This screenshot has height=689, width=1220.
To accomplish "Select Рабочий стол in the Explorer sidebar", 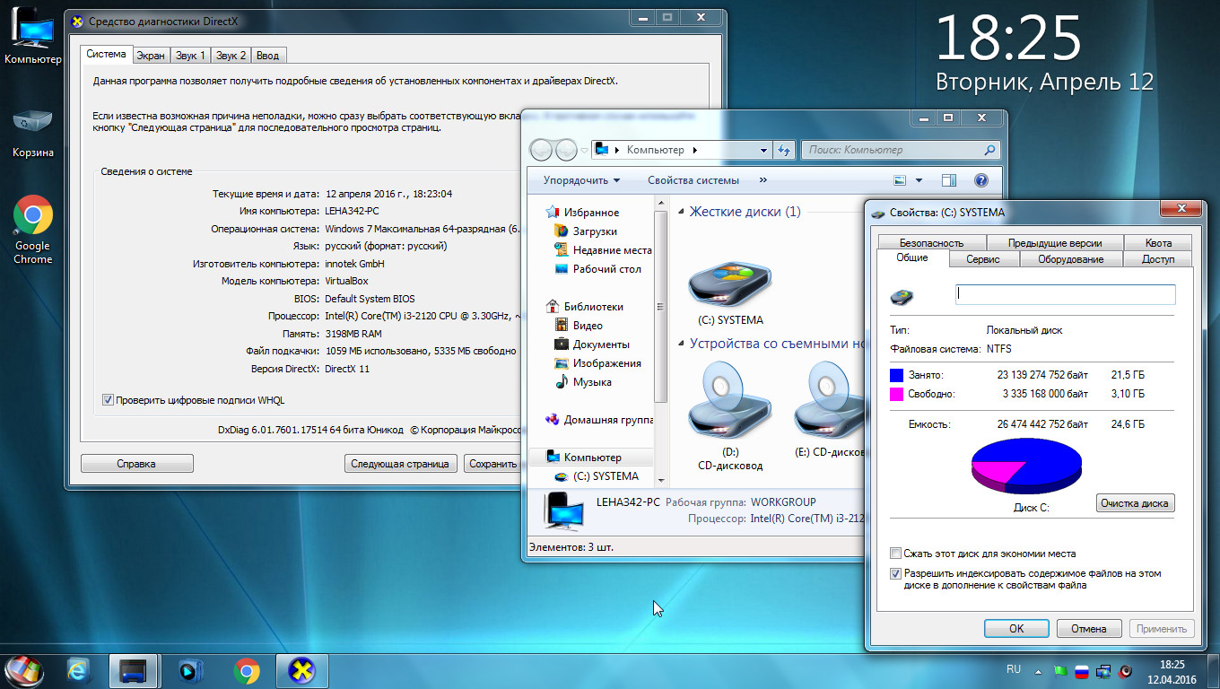I will (597, 269).
